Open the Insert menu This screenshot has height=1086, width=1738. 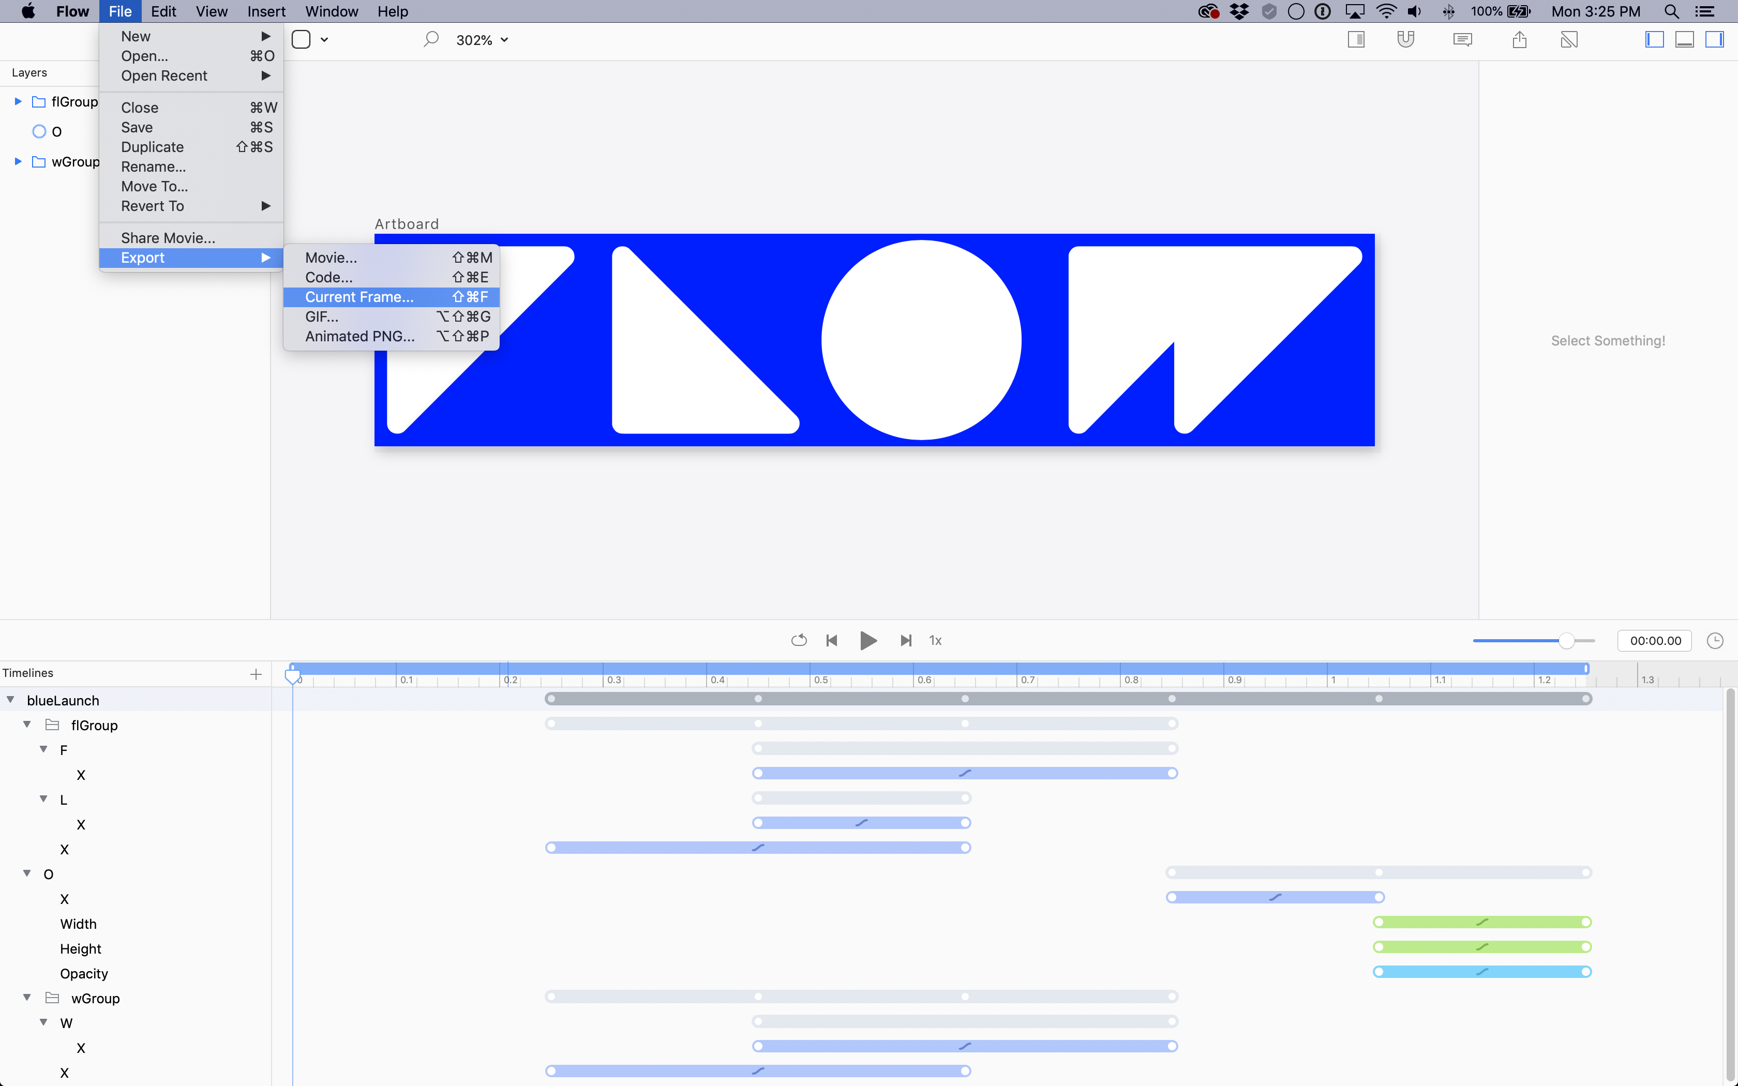click(x=266, y=11)
